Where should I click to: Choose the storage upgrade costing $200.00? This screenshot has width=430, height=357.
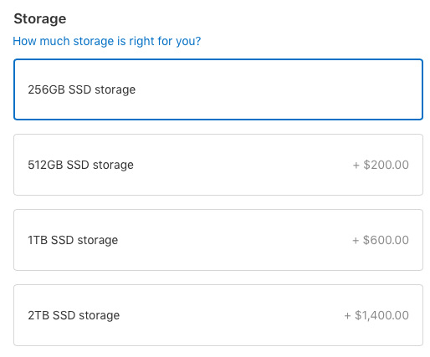pos(218,165)
